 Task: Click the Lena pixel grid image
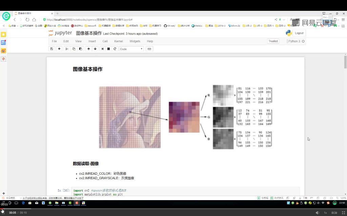pyautogui.click(x=130, y=117)
